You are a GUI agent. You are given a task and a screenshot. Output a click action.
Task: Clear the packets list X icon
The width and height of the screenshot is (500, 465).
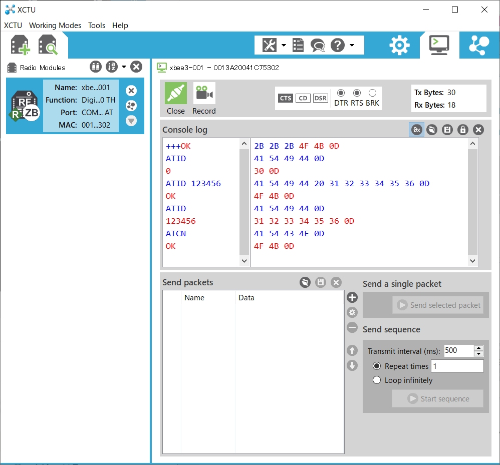tap(336, 282)
